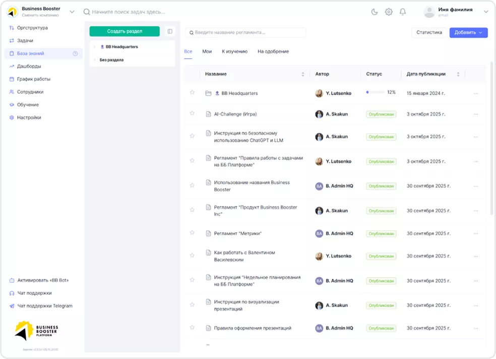
Task: Open more options for ChatGPT и LLM instruction
Action: coord(476,137)
